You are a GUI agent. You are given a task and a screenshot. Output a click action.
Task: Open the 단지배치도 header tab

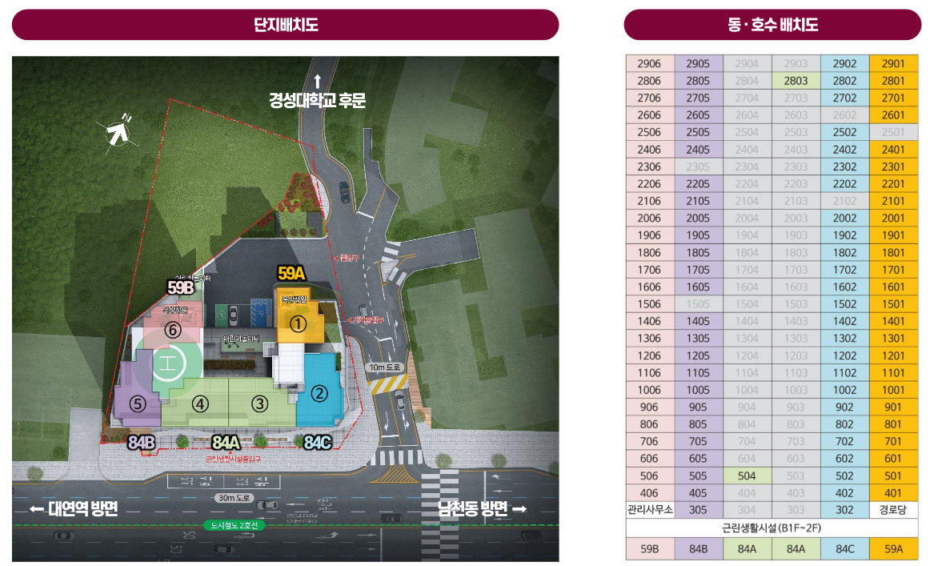click(285, 25)
